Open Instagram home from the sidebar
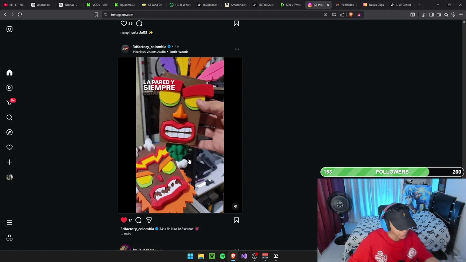 pos(9,73)
